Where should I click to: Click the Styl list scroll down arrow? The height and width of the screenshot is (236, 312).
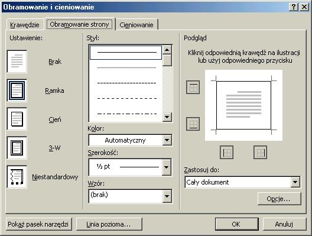(167, 117)
